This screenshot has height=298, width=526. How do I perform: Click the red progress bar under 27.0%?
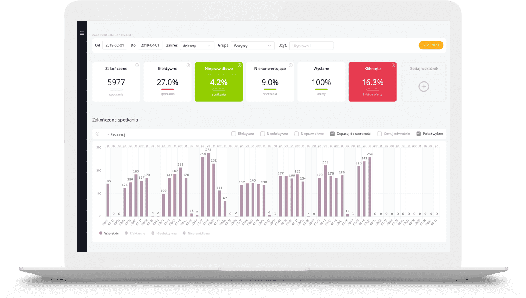tap(168, 90)
